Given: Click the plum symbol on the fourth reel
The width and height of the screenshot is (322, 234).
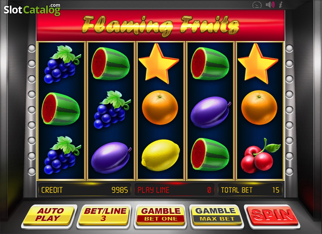Looking at the screenshot, I should [x=210, y=112].
